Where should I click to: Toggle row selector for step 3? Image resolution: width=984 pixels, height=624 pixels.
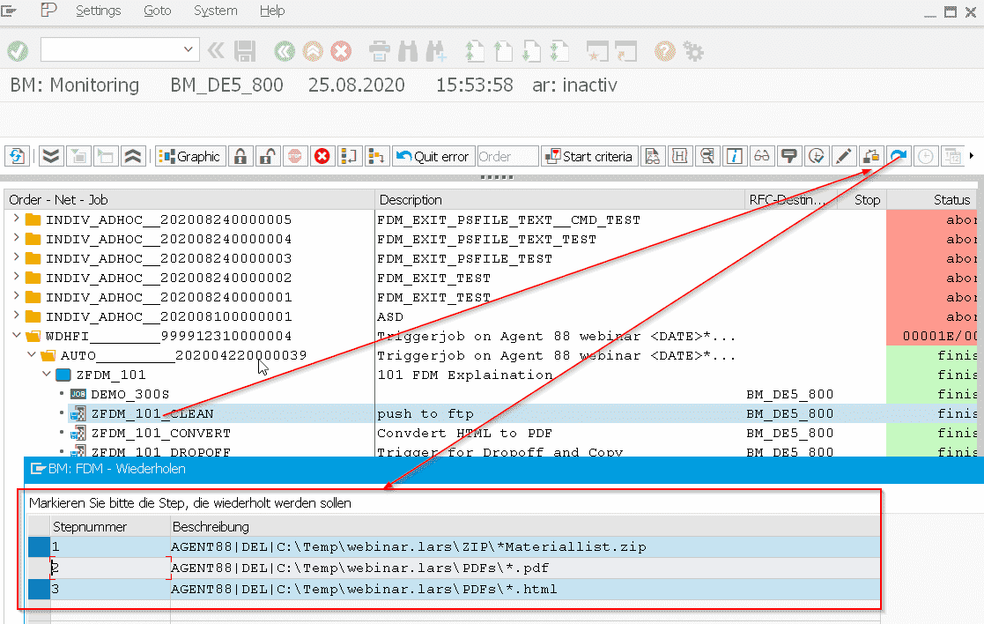point(39,590)
